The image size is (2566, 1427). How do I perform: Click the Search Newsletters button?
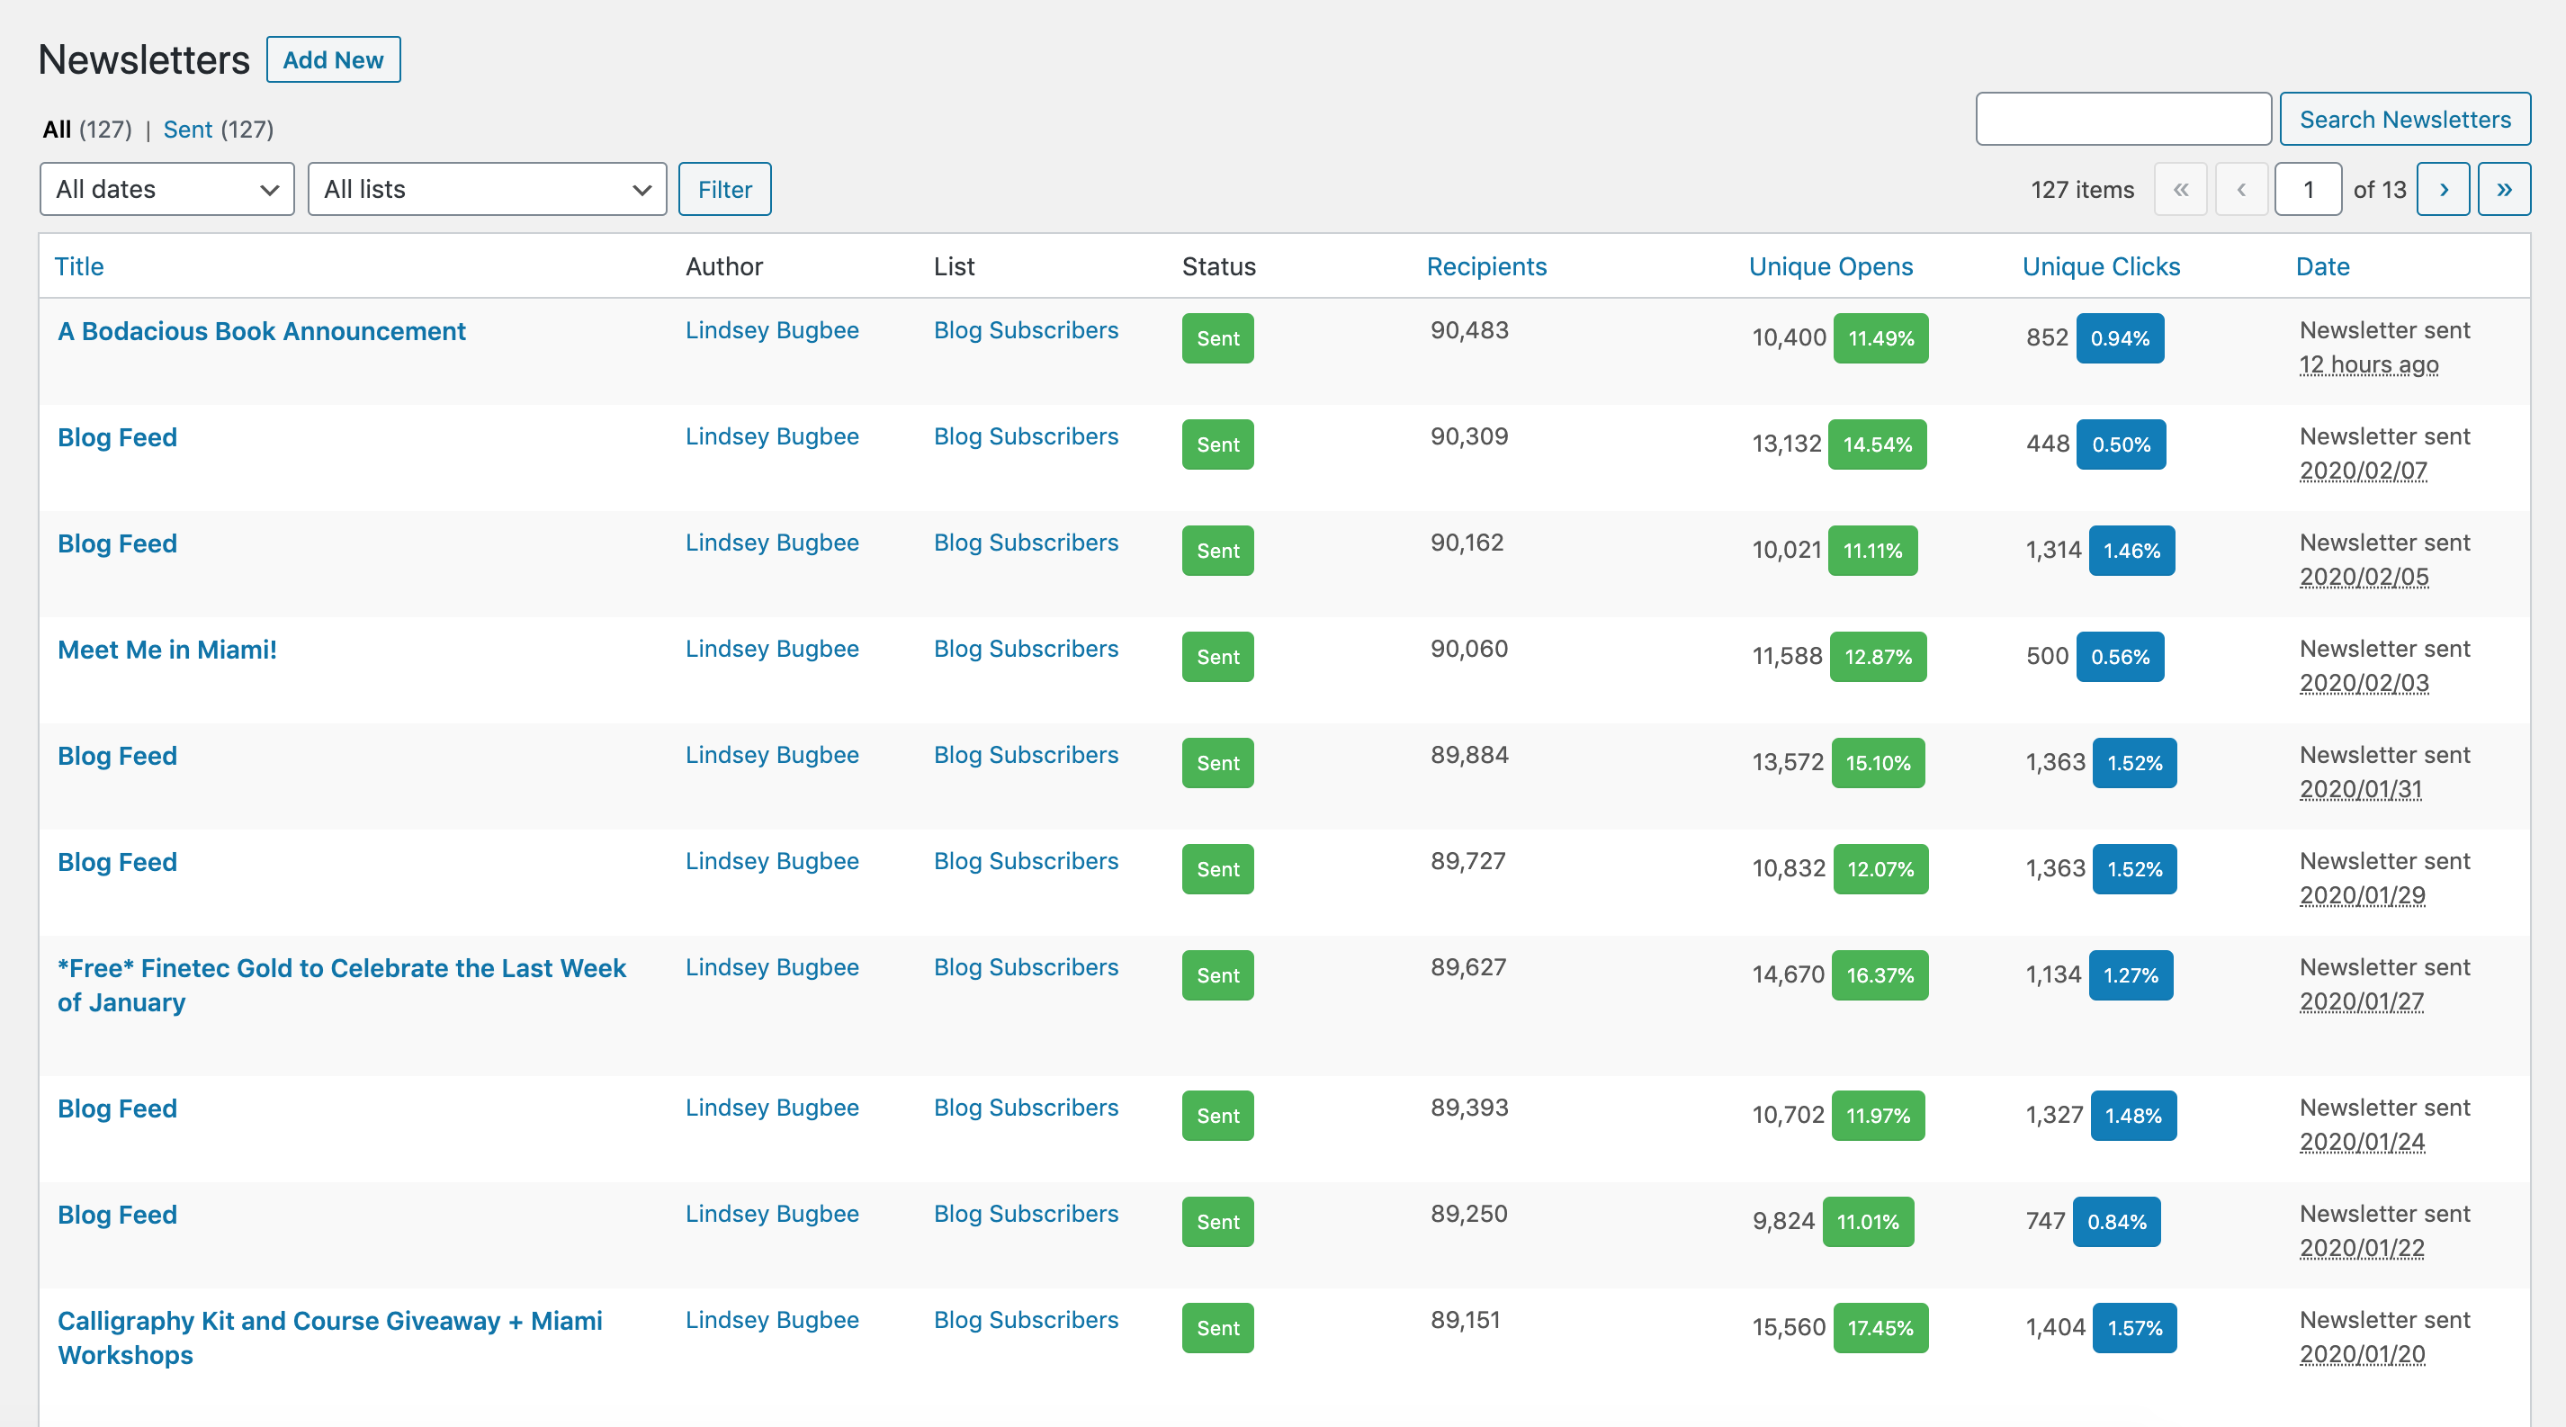coord(2405,120)
